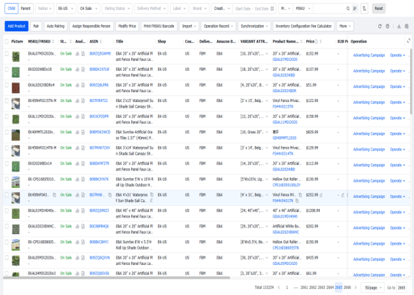Open the batch search list icon
Screen dimensions: 414x295
[x=355, y=9]
